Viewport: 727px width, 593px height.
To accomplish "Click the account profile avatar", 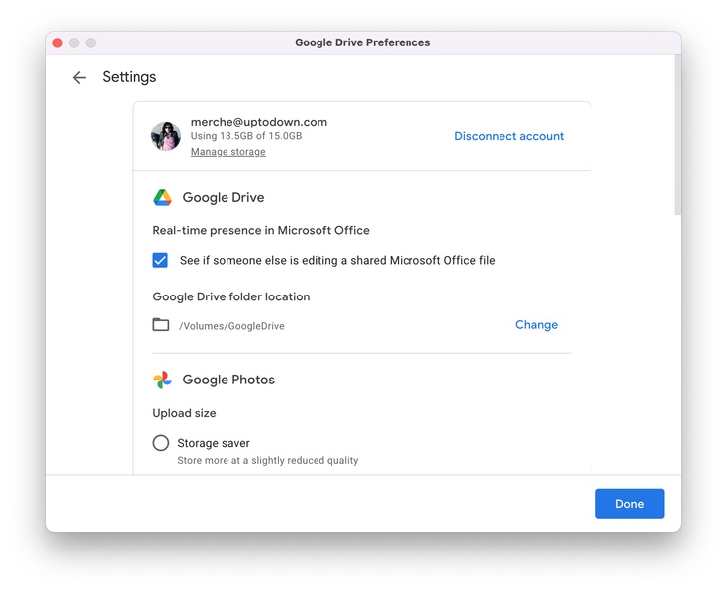I will coord(165,136).
